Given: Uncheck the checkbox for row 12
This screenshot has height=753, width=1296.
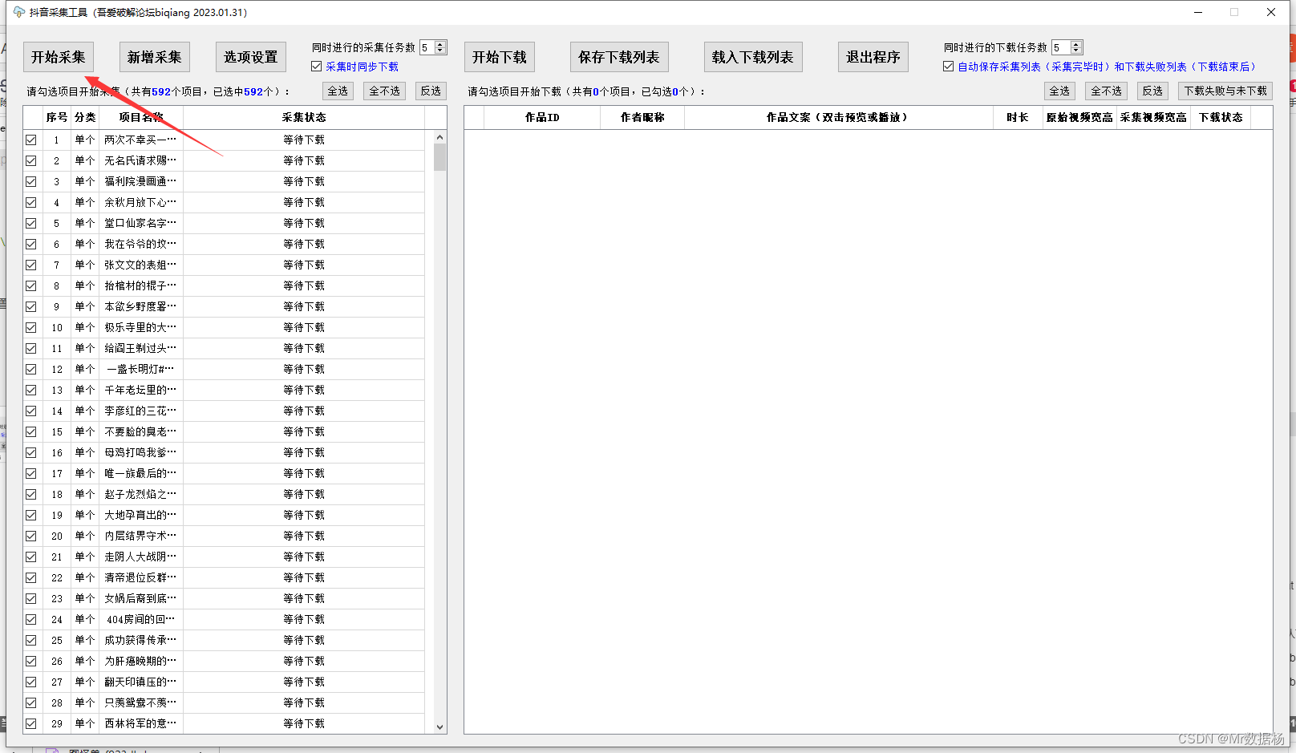Looking at the screenshot, I should 31,369.
